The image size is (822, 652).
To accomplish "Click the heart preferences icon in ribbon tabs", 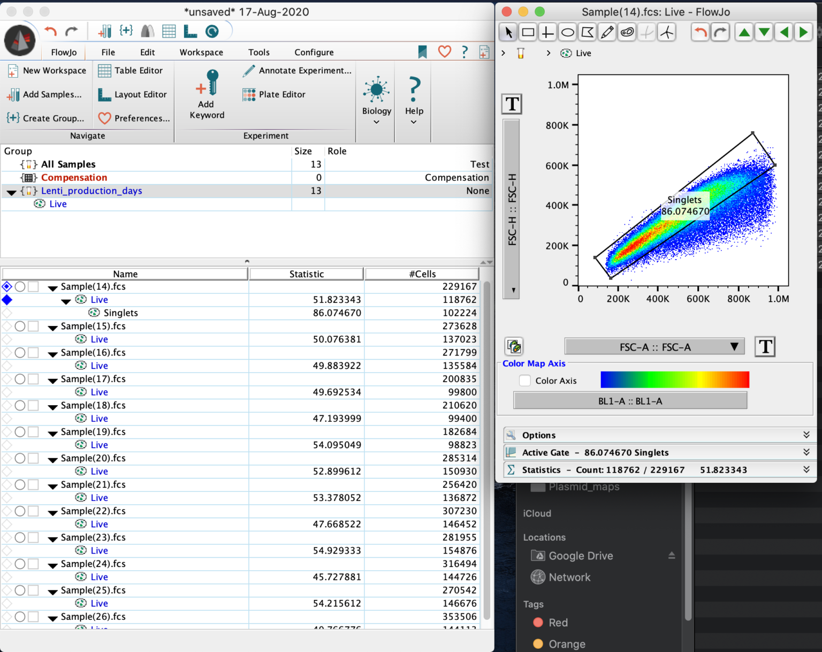I will coord(445,51).
